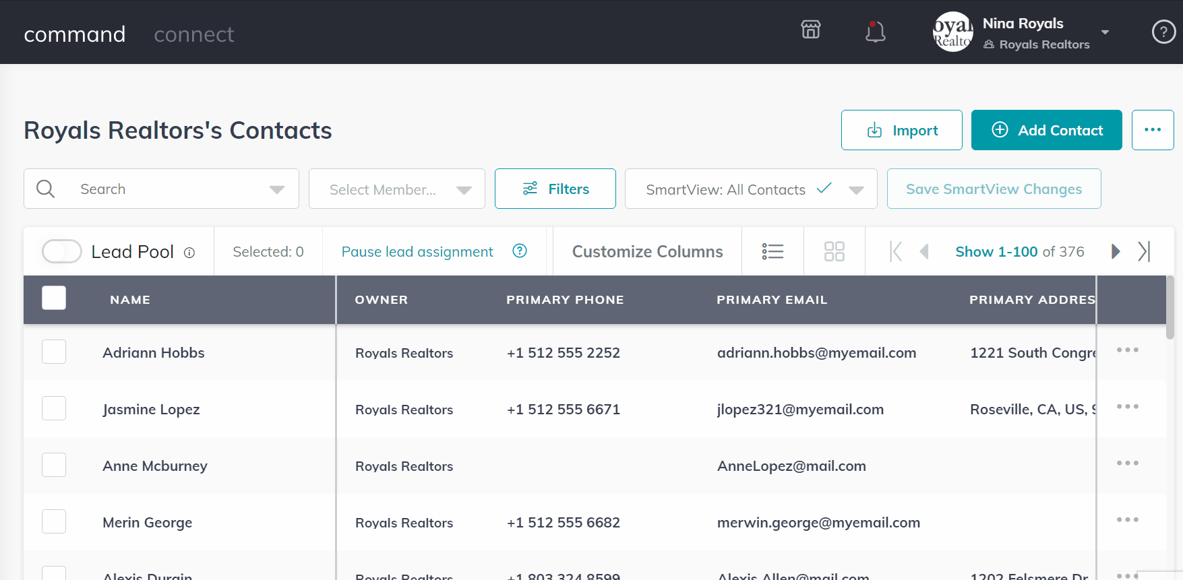Go to first page of contacts
The image size is (1183, 580).
click(x=895, y=251)
